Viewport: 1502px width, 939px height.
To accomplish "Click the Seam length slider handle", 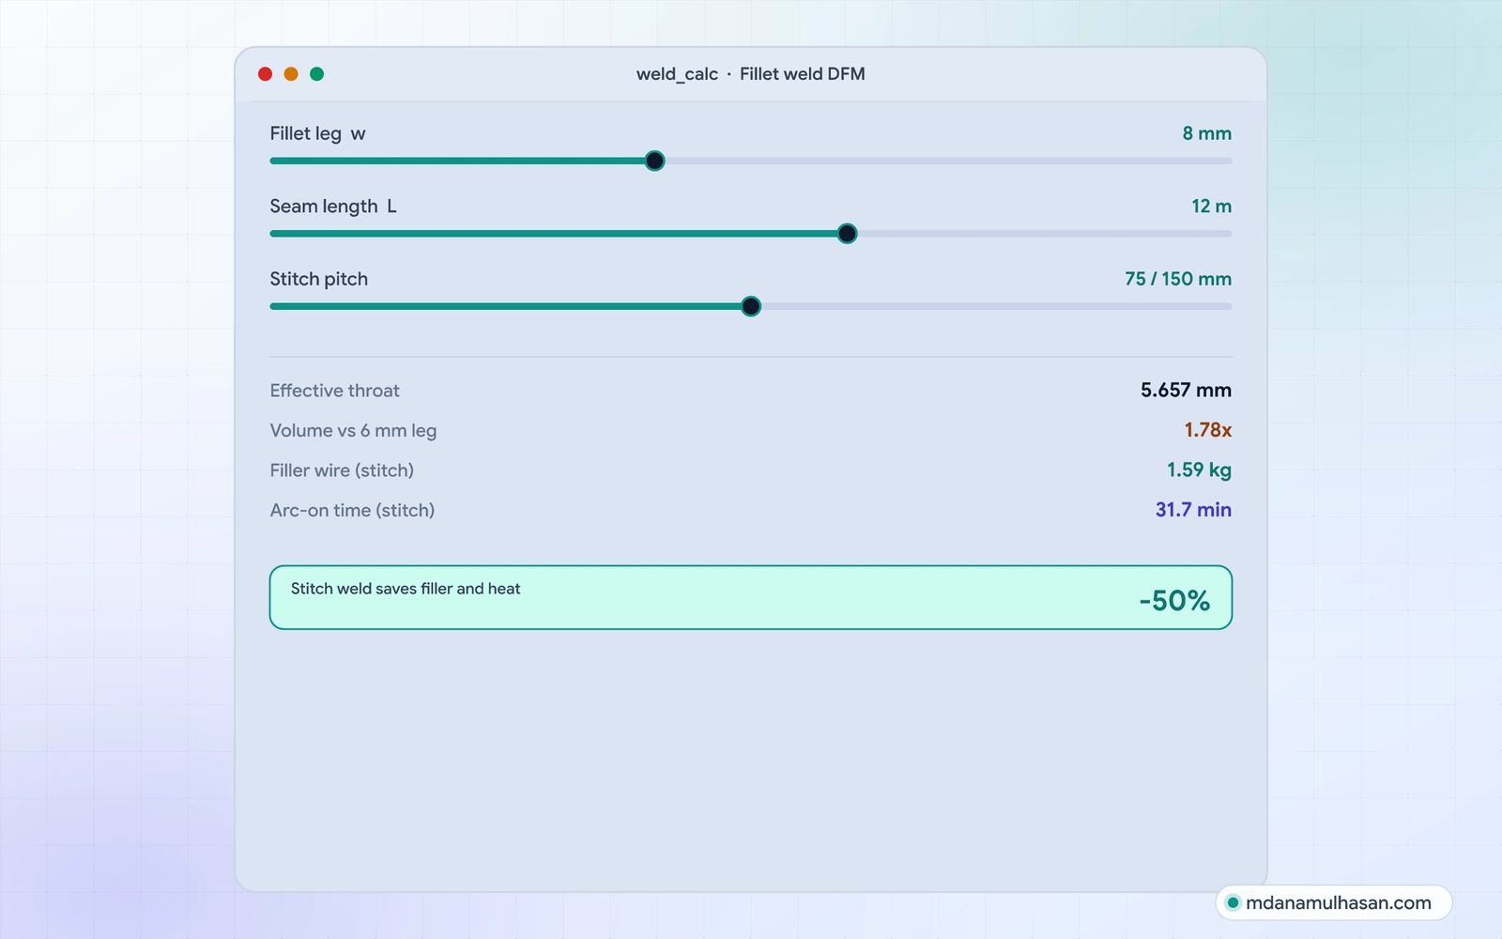I will [x=847, y=234].
